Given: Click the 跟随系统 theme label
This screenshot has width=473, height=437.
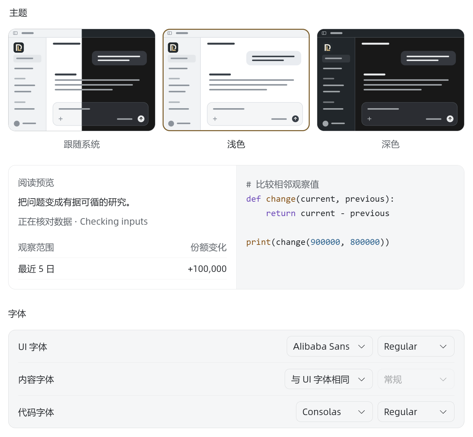Looking at the screenshot, I should pyautogui.click(x=82, y=144).
